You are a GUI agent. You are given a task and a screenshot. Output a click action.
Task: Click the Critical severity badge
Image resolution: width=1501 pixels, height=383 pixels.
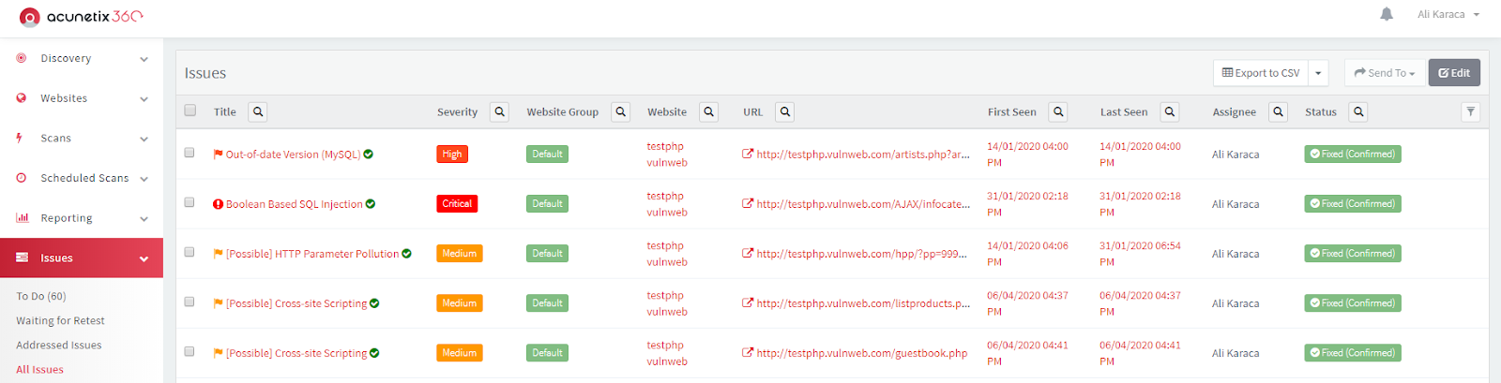[457, 203]
